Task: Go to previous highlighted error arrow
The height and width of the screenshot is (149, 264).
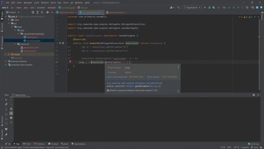Action: [x=255, y=17]
